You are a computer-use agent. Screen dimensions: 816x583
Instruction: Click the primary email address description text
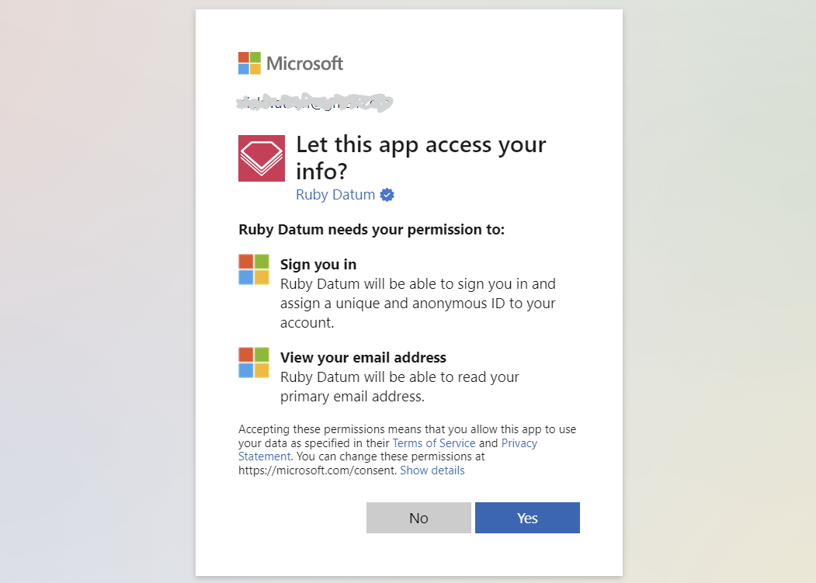click(x=400, y=387)
